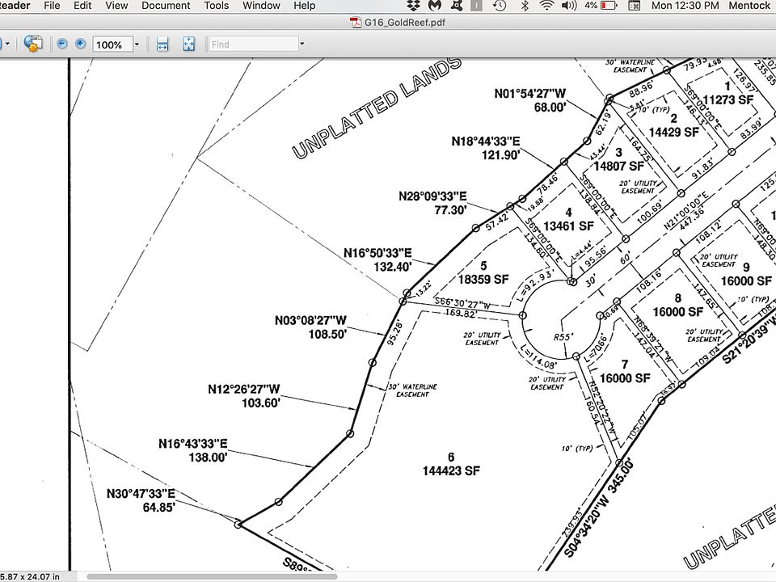Open the Malwarebytes menu bar icon
Image resolution: width=776 pixels, height=582 pixels.
point(435,6)
